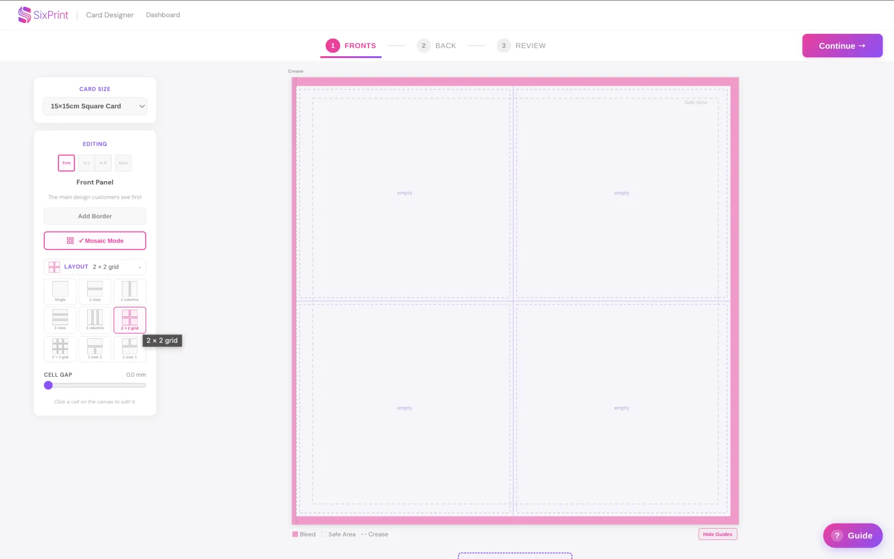
Task: Click the Cell Gap slider handle
Action: 49,385
